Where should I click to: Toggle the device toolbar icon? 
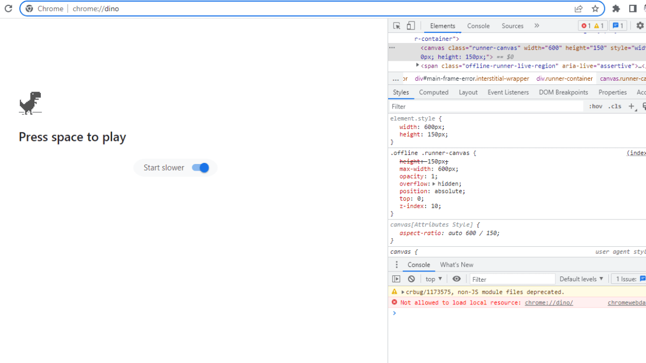point(411,26)
